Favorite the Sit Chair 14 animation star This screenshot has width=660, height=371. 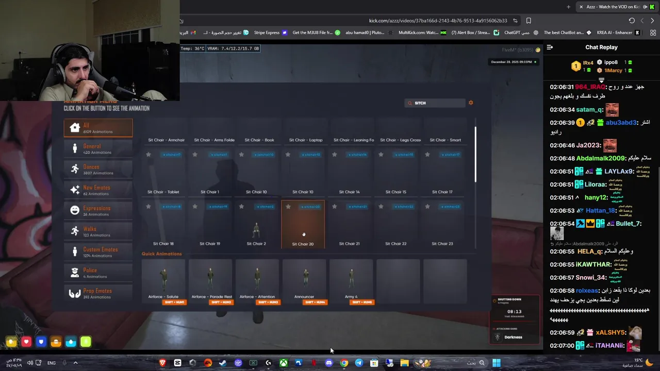(x=335, y=155)
